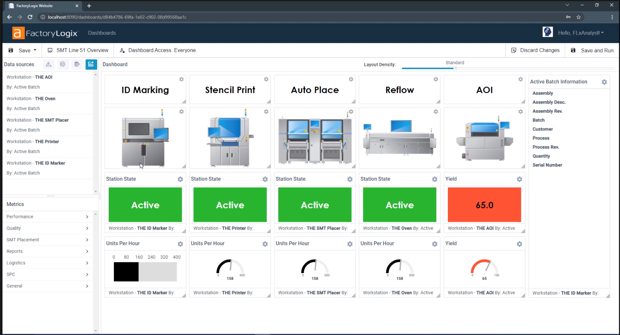
Task: Click the export data source icon
Action: [x=77, y=64]
